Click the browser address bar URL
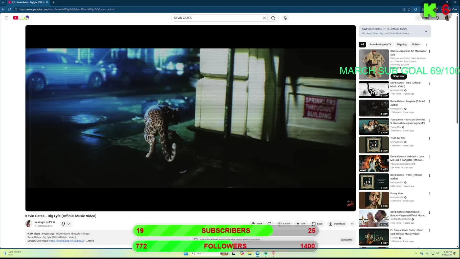 67,9
